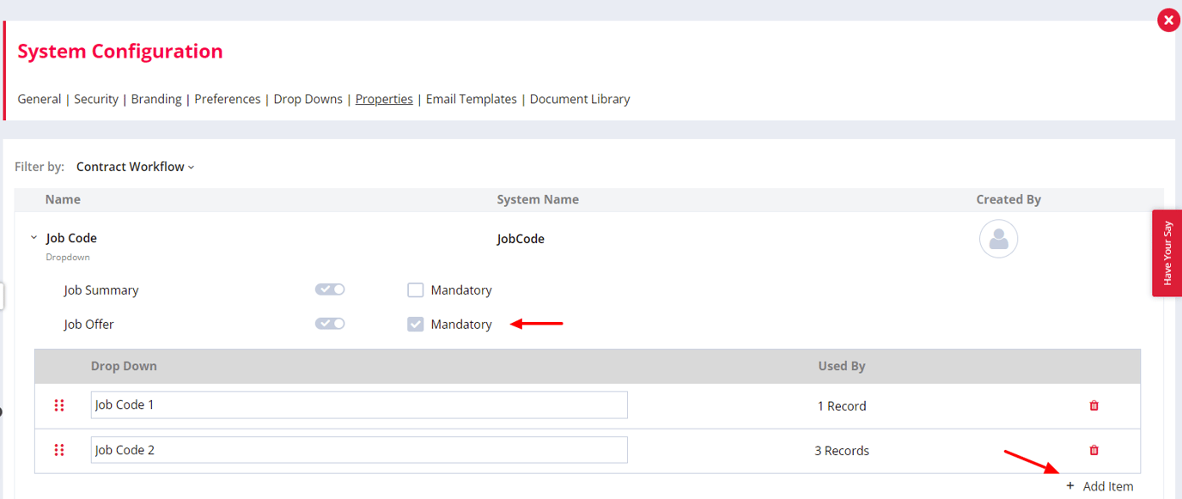1182x499 pixels.
Task: Switch to the Email Templates tab
Action: pos(471,99)
